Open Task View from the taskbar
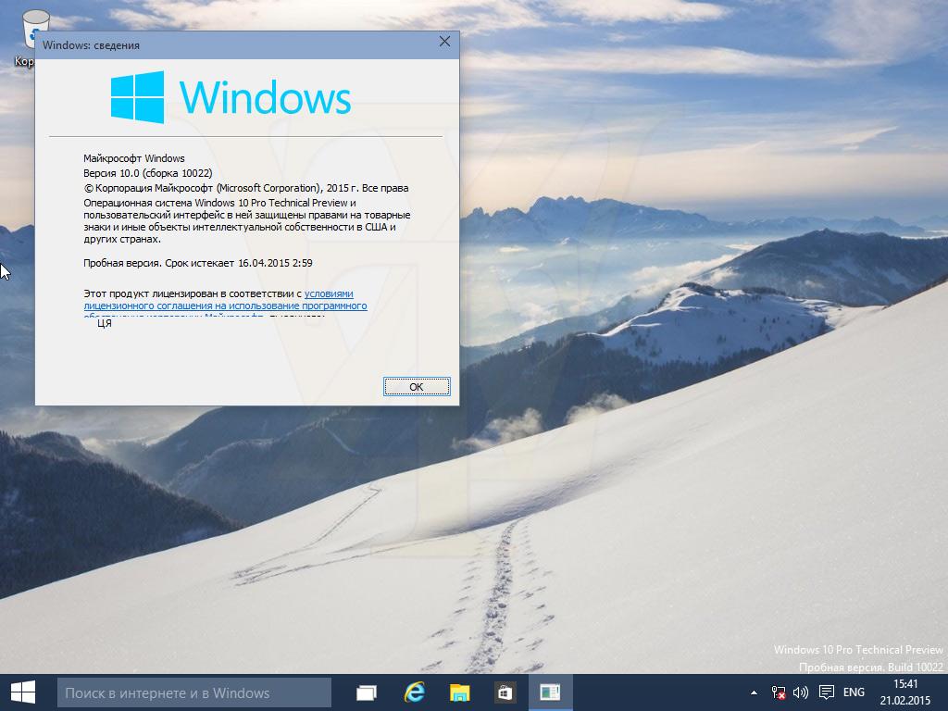Screen dimensions: 948x711 [367, 692]
